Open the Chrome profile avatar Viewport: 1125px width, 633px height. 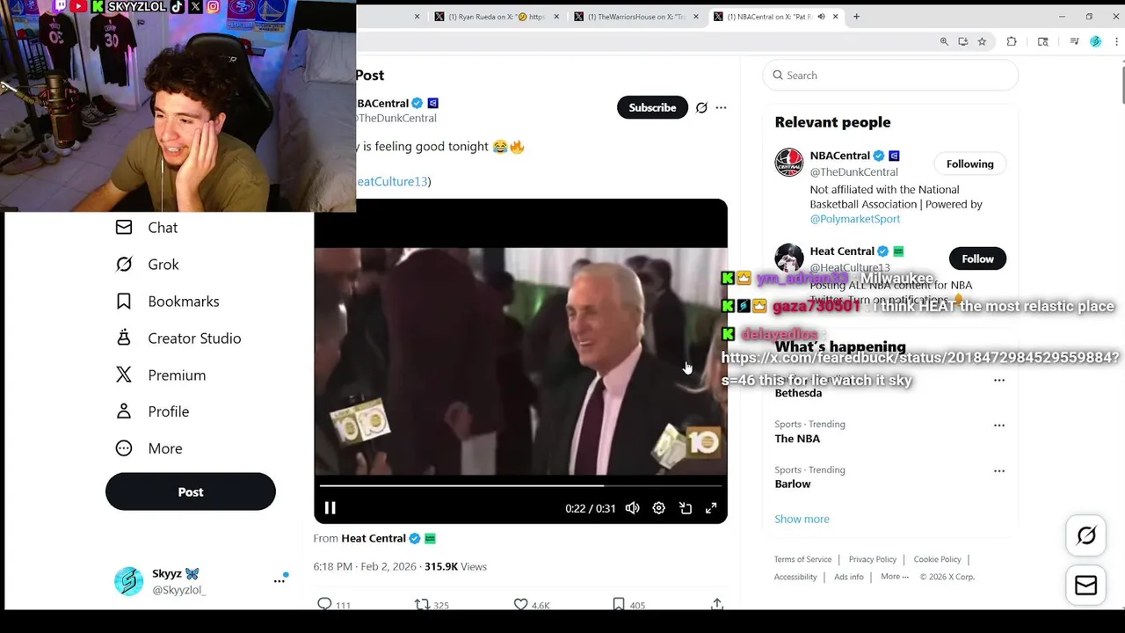pyautogui.click(x=1095, y=41)
